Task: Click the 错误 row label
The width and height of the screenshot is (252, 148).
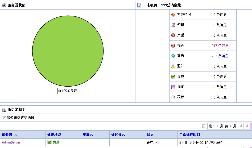Action: pos(181,45)
